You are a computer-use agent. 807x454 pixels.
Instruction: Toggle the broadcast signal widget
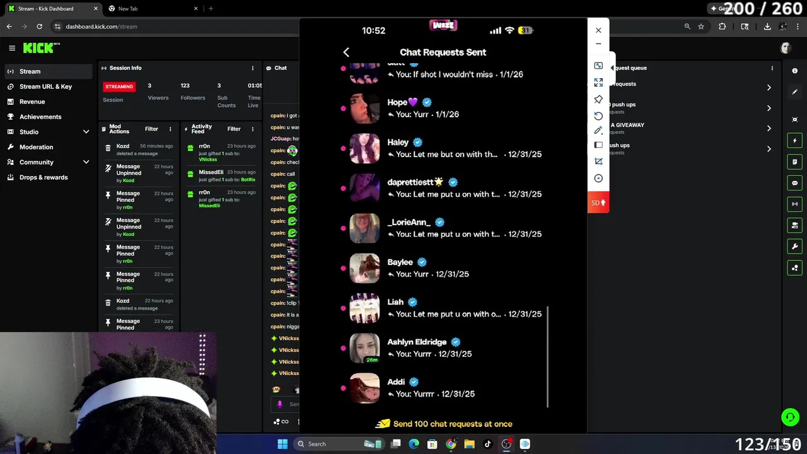click(x=794, y=204)
